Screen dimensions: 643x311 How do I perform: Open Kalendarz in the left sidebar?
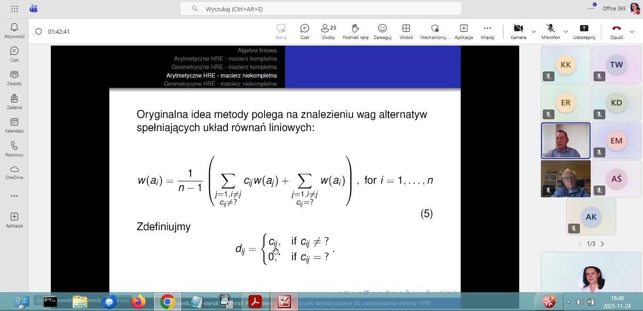pos(14,125)
